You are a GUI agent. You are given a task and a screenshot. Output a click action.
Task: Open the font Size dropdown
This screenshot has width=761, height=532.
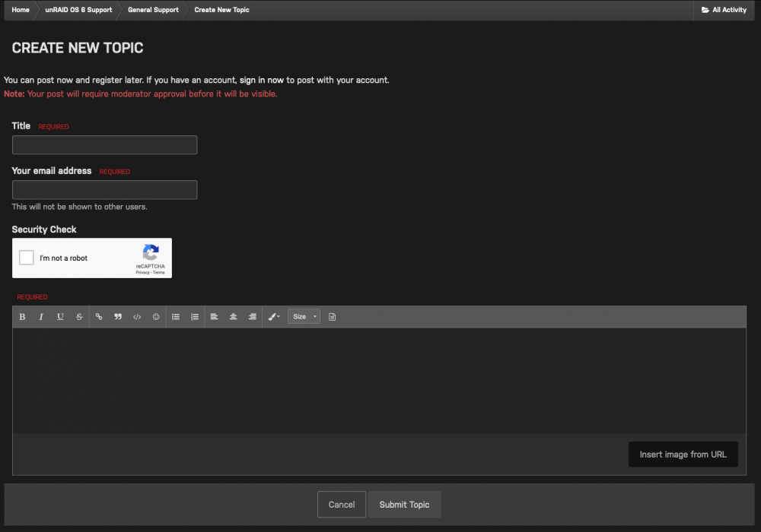(x=304, y=317)
